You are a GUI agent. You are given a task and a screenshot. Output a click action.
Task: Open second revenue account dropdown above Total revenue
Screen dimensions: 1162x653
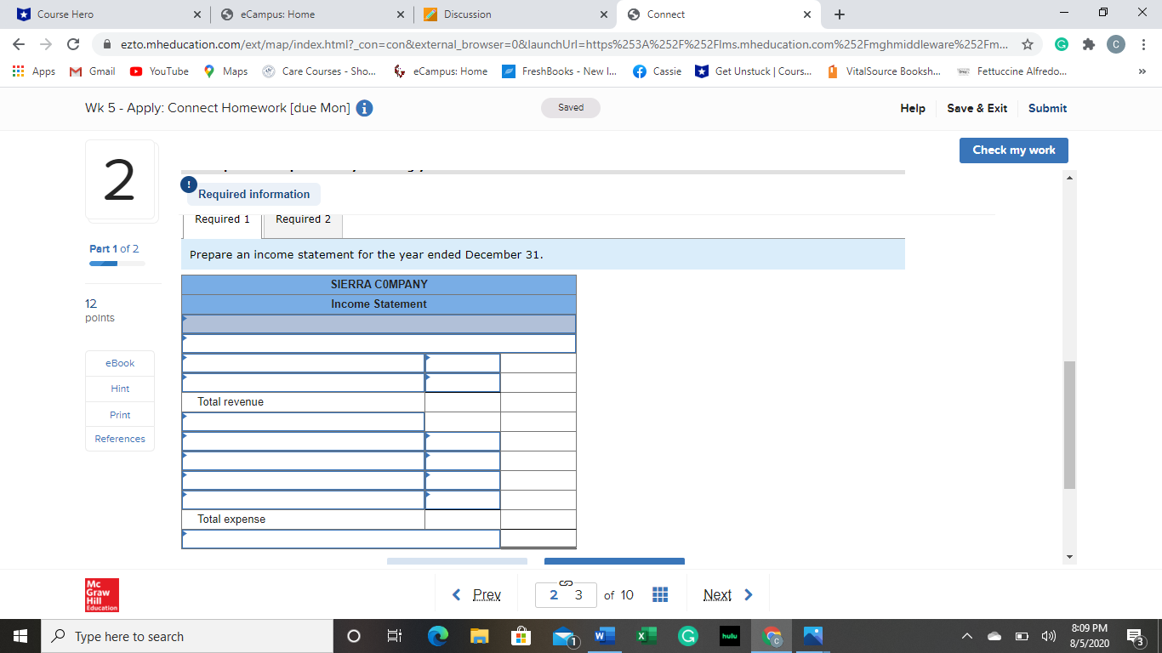point(303,383)
